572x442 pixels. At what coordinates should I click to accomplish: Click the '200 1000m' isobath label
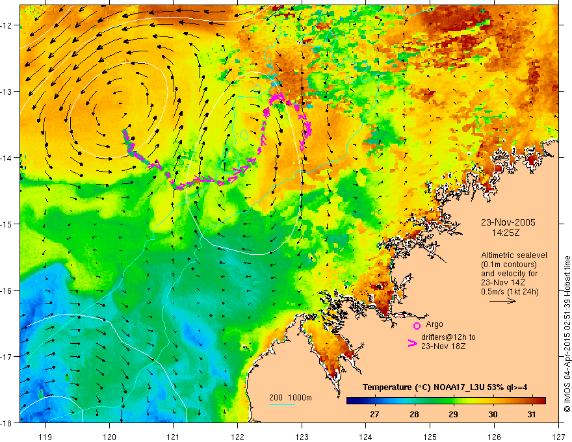[291, 398]
